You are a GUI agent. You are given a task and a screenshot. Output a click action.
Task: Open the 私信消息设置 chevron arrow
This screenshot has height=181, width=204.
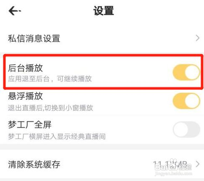(x=197, y=38)
